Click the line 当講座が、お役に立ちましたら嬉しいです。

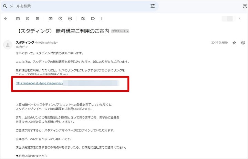coord(44,139)
